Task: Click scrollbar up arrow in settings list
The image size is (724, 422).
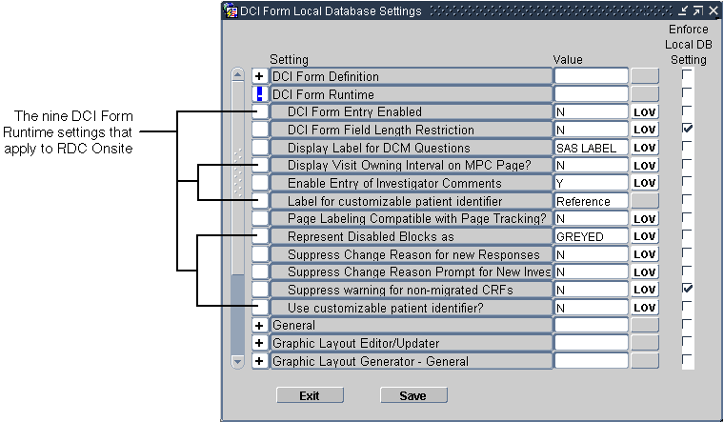Action: click(238, 74)
